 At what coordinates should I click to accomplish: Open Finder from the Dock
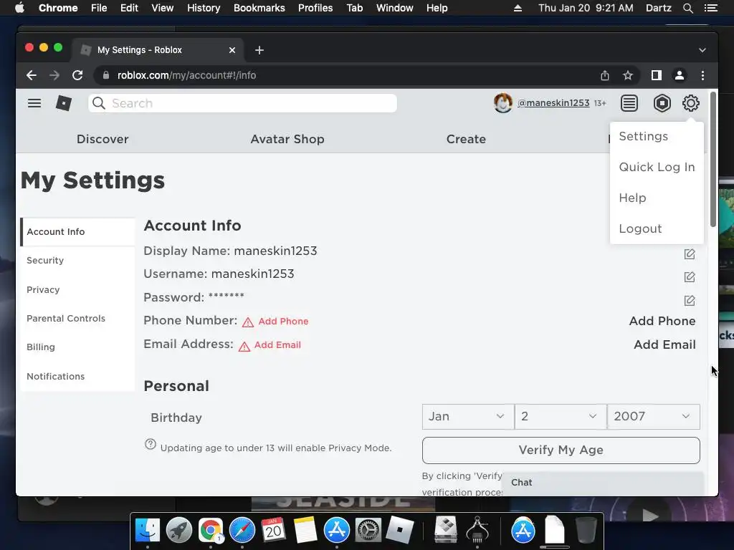[148, 531]
